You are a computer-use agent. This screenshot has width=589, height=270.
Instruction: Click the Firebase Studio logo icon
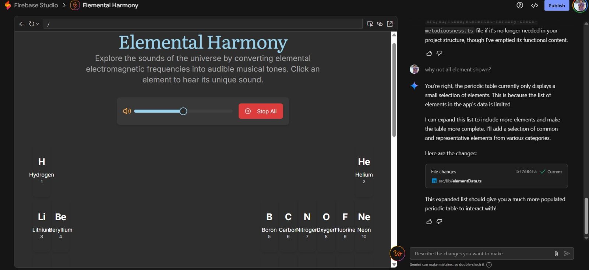pos(8,5)
